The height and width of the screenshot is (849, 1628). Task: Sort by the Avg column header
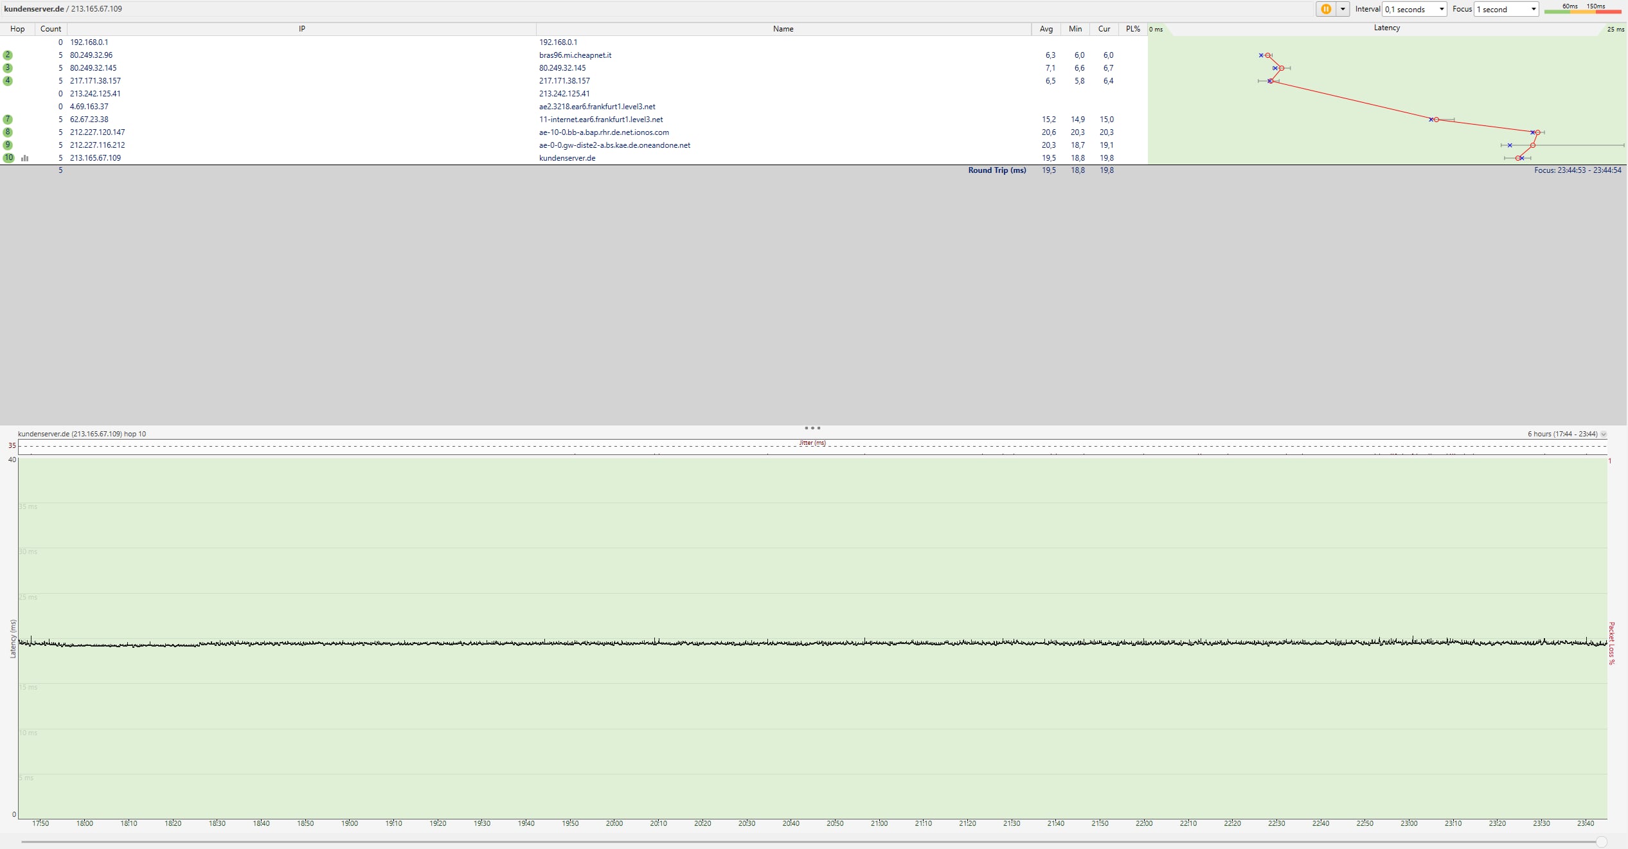pos(1046,29)
